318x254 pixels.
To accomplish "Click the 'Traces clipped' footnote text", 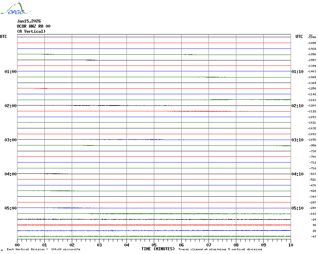I will click(220, 250).
